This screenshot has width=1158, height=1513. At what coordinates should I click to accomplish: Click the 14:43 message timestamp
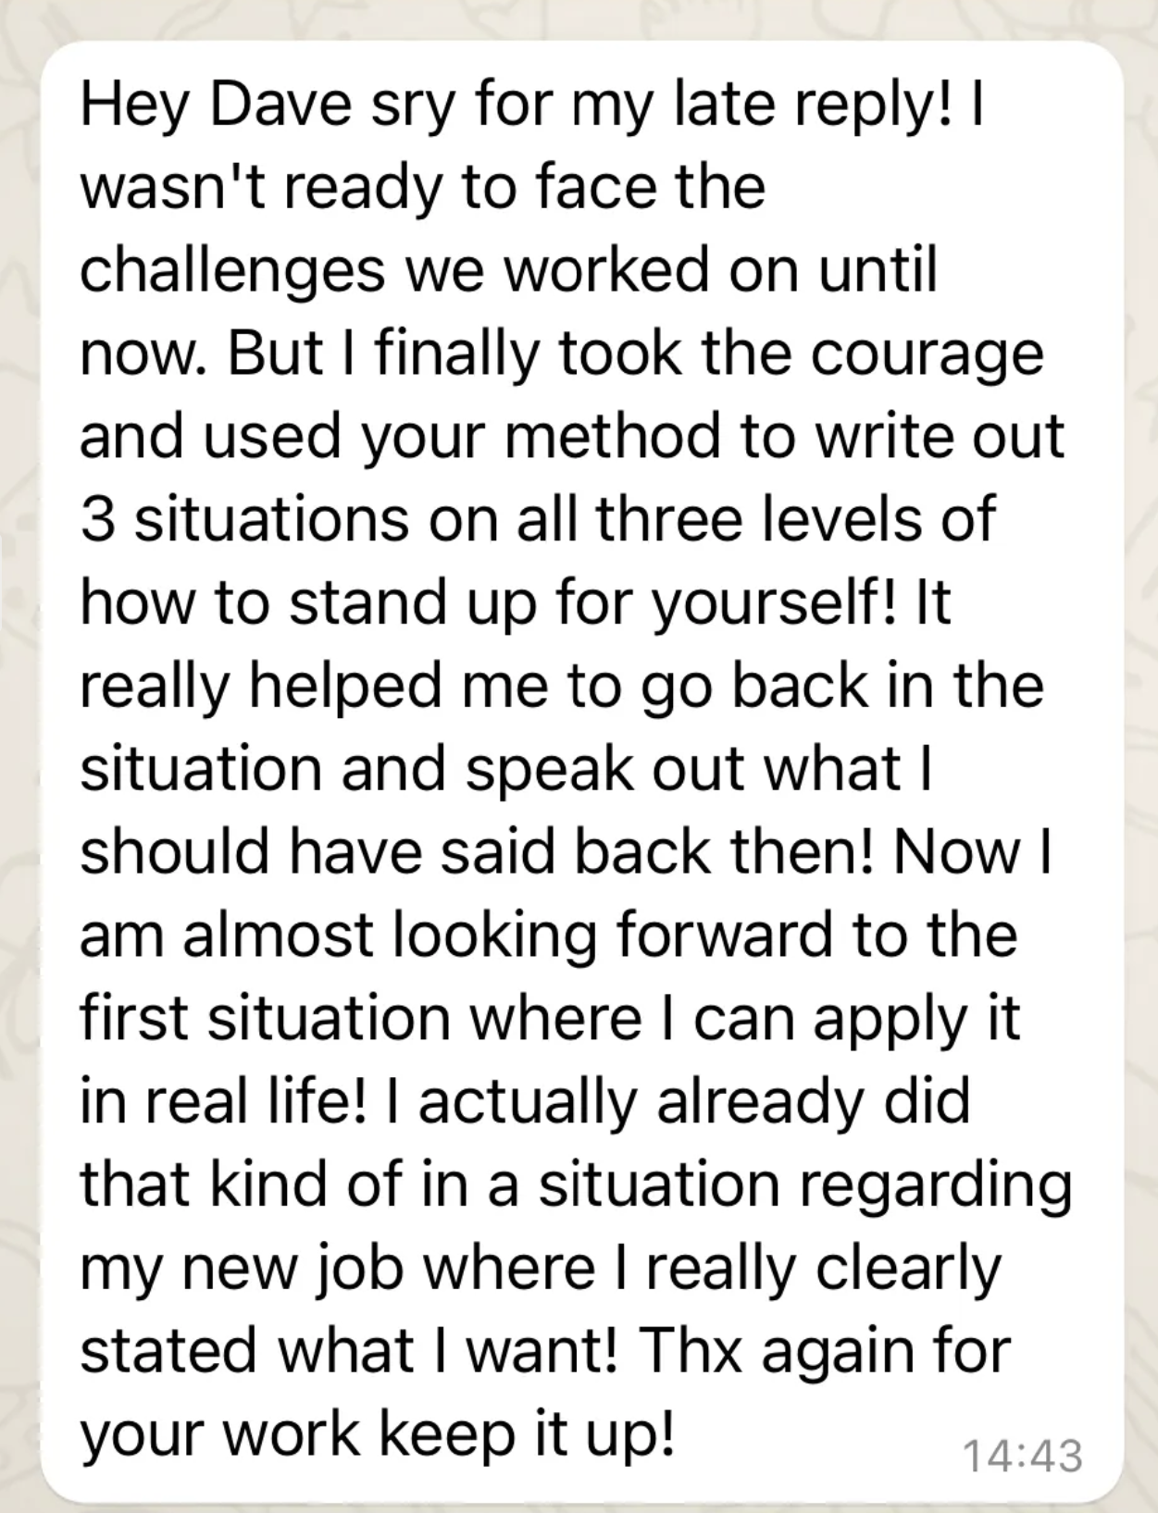point(1022,1455)
